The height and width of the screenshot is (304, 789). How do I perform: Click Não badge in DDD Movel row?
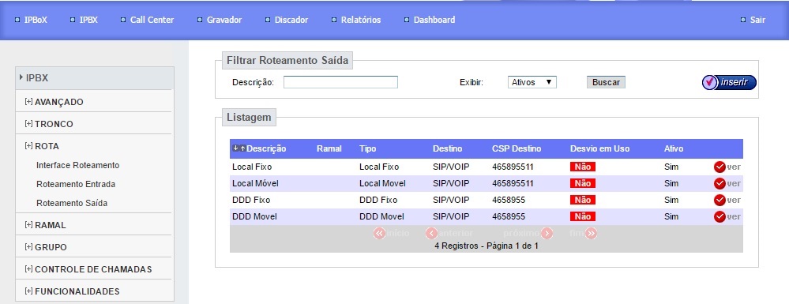pos(583,216)
